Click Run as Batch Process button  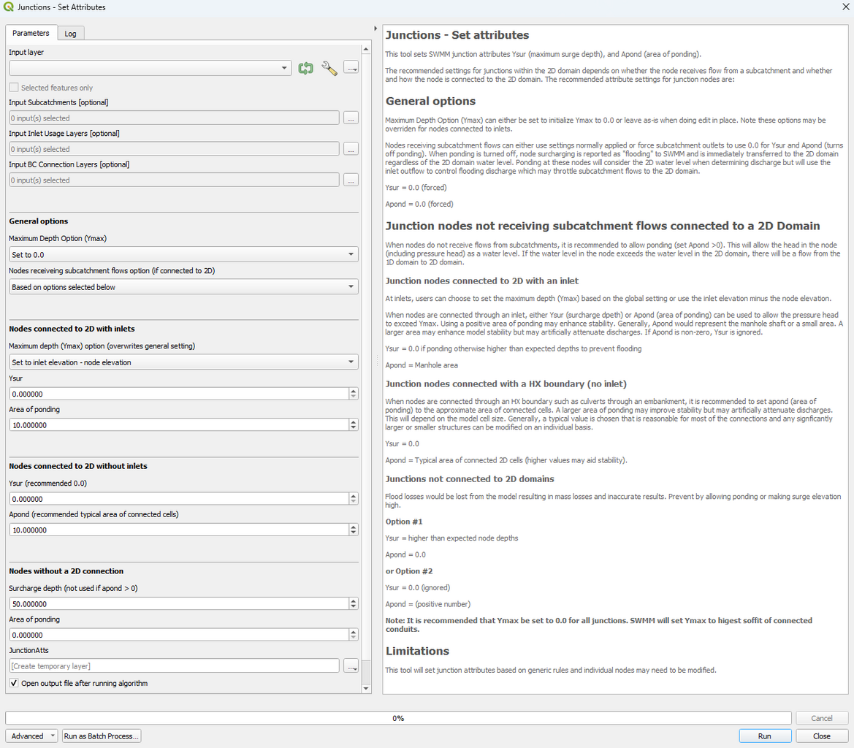102,736
